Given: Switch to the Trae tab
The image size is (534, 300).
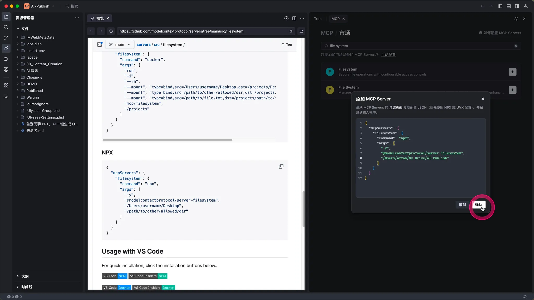Looking at the screenshot, I should (x=318, y=19).
